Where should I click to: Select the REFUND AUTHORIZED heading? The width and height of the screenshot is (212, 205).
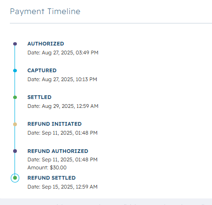pyautogui.click(x=58, y=151)
